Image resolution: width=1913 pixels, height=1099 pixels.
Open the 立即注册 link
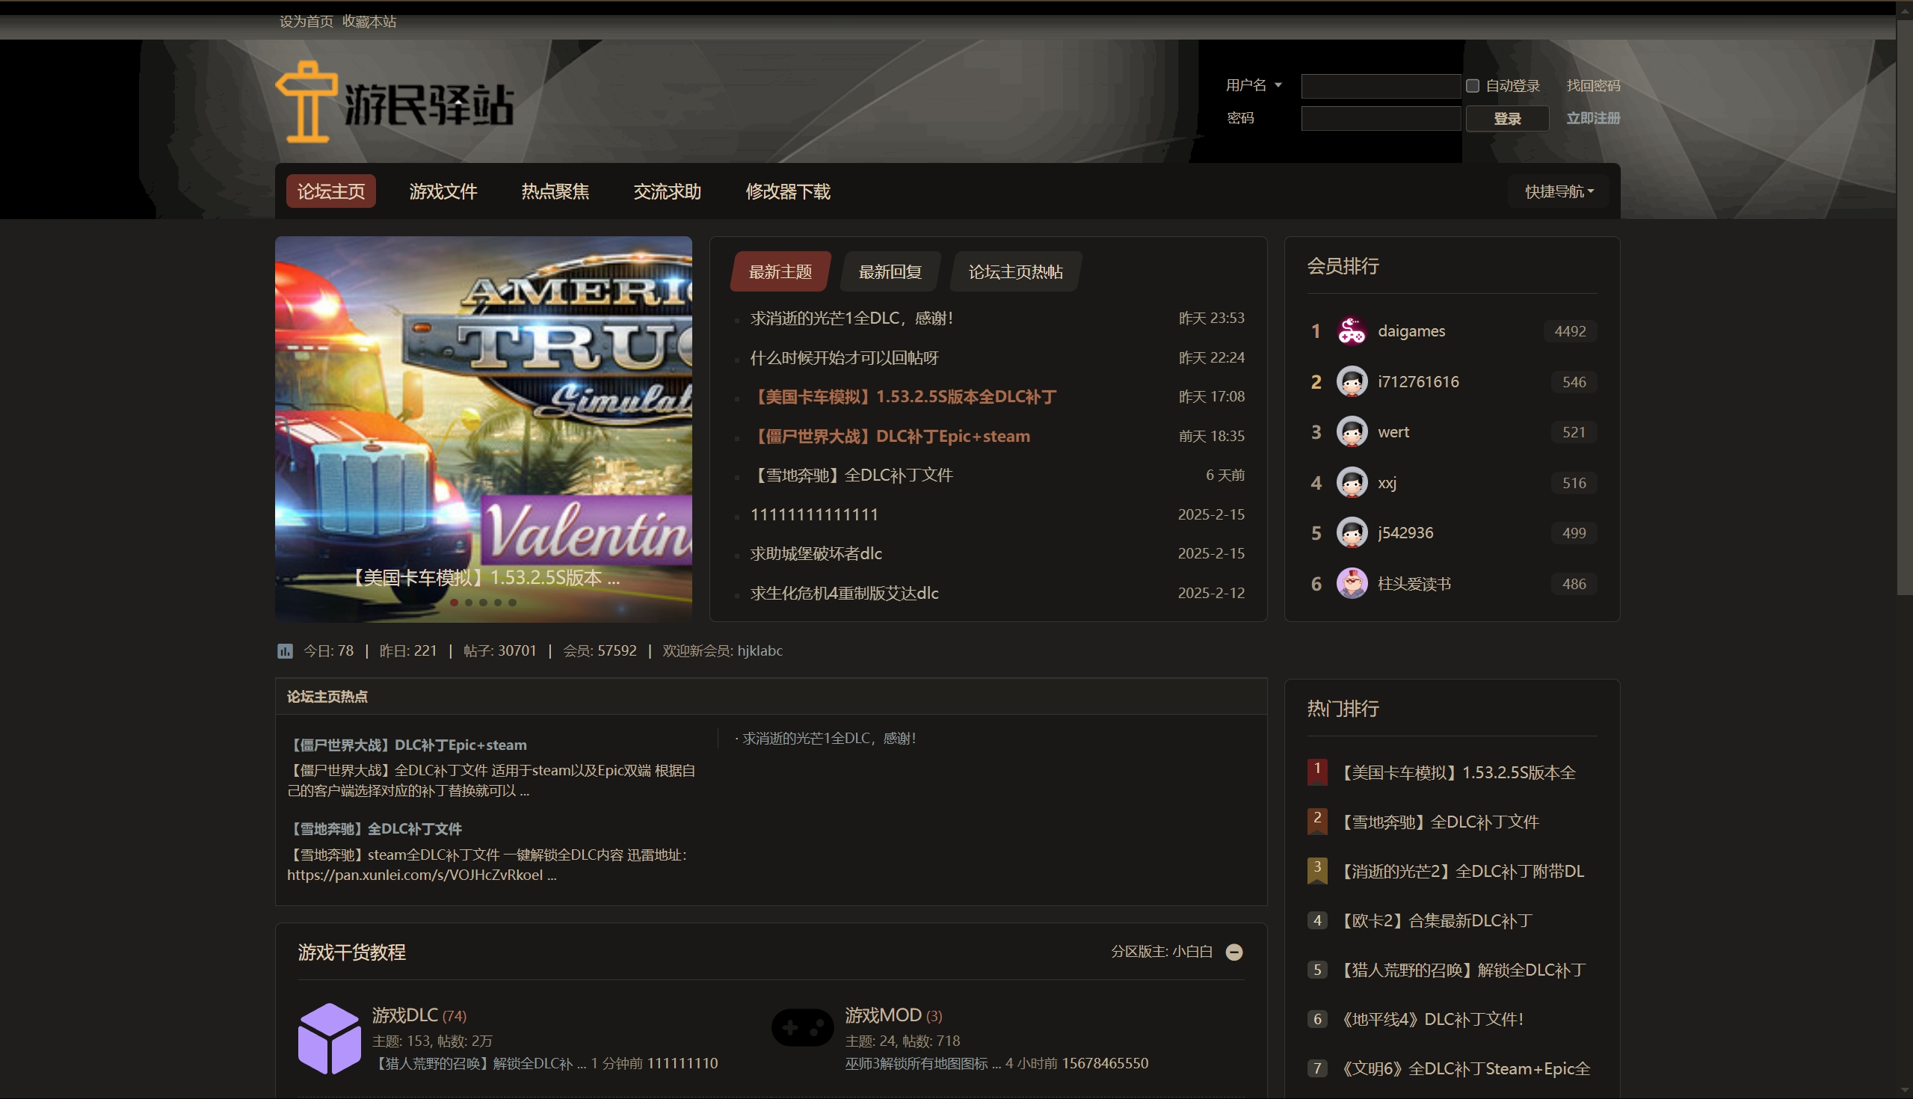pyautogui.click(x=1592, y=119)
